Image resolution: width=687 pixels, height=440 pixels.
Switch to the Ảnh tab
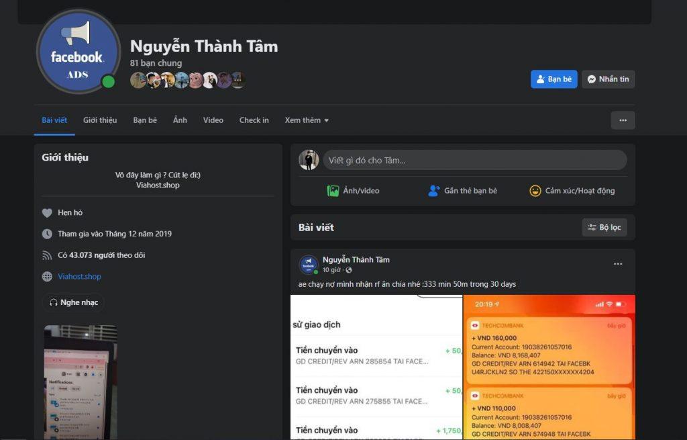point(180,120)
